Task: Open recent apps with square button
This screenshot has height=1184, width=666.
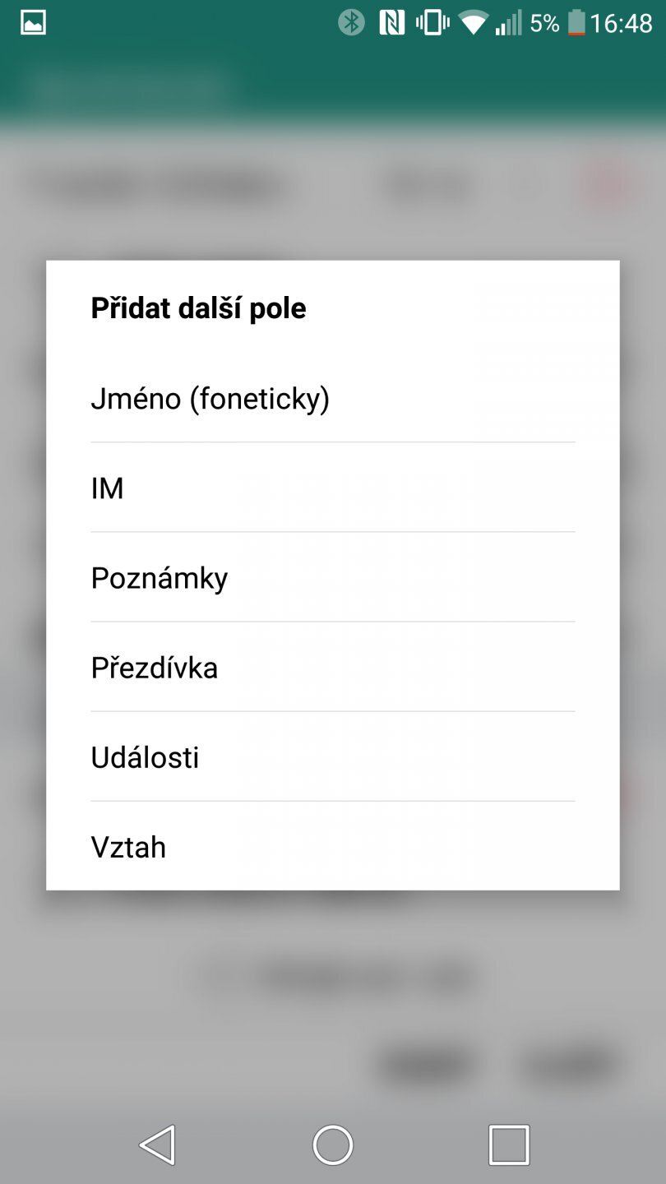Action: 508,1144
